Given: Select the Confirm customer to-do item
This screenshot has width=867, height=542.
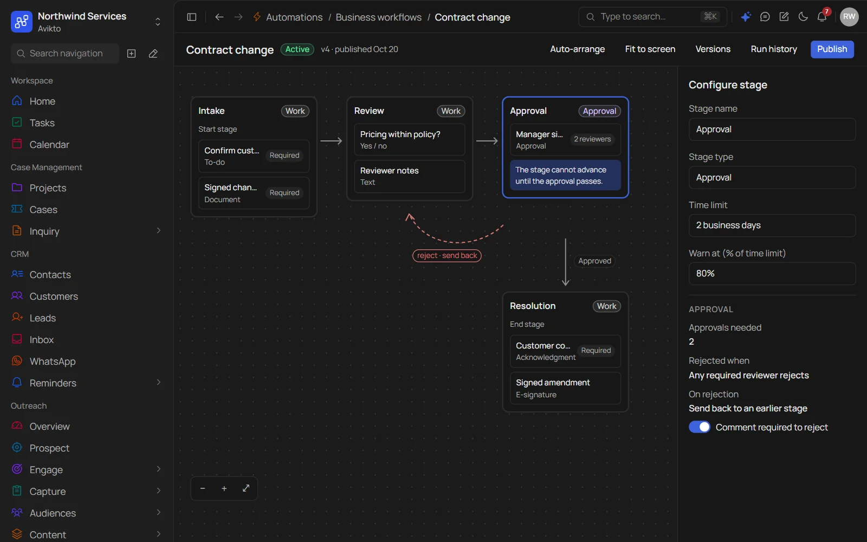Looking at the screenshot, I should pyautogui.click(x=254, y=156).
